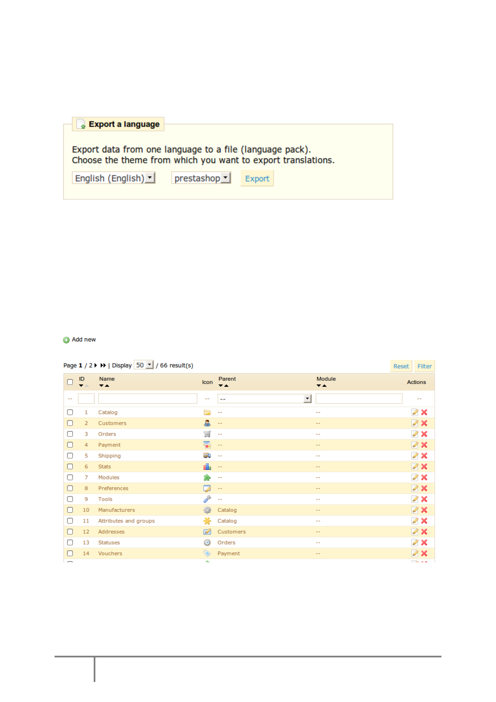Click the edit pencil icon for Catalog row
This screenshot has width=496, height=702.
[415, 412]
